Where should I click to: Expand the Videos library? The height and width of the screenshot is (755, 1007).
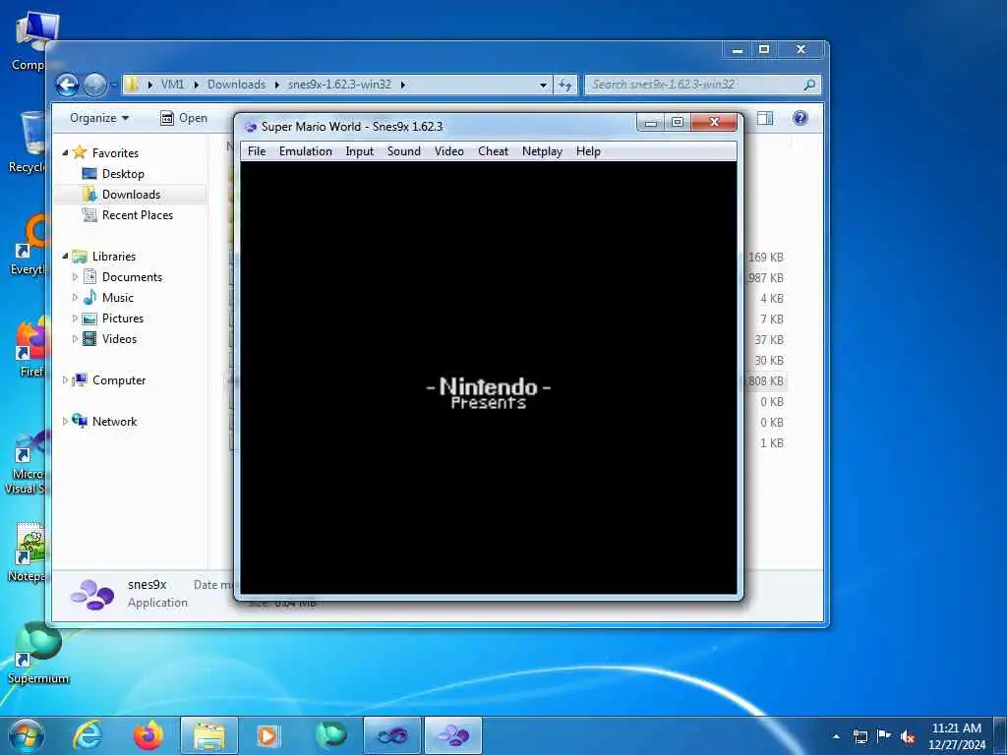tap(75, 339)
